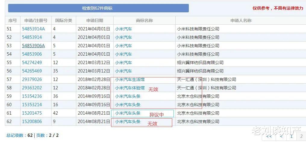Image resolution: width=306 pixels, height=142 pixels.
Task: Select page 1 in pagination
Action: pyautogui.click(x=291, y=136)
